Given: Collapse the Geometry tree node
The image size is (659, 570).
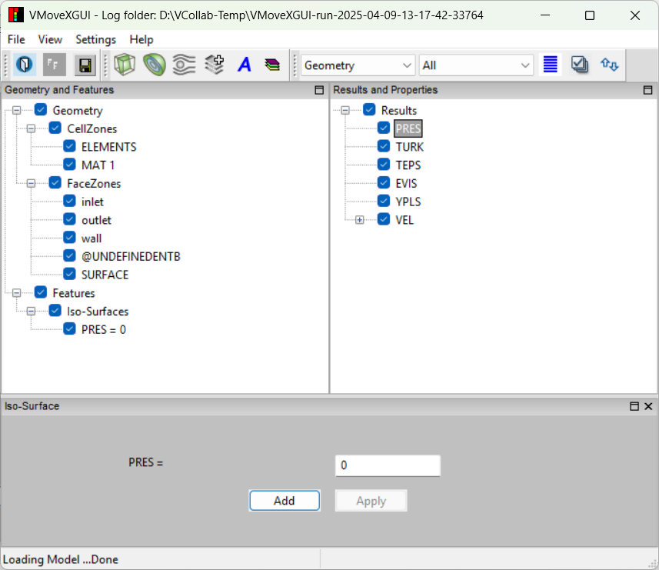Looking at the screenshot, I should (x=16, y=111).
